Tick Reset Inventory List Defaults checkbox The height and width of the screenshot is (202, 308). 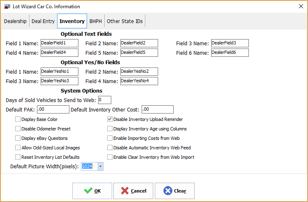18,157
